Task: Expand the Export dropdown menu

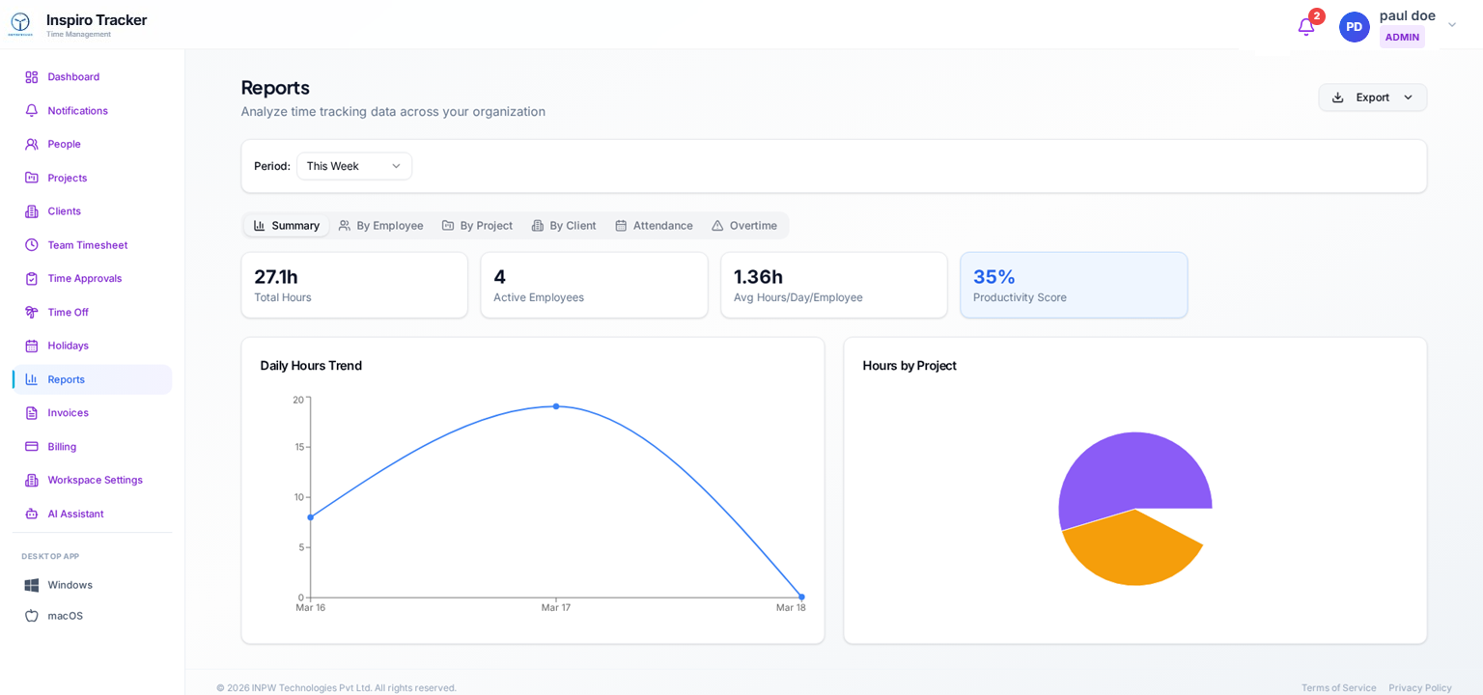Action: point(1372,97)
